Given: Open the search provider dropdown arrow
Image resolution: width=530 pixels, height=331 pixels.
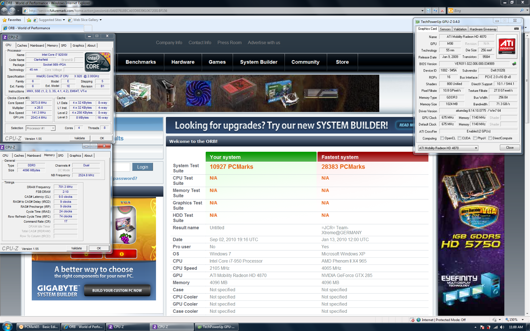Looking at the screenshot, I should (x=527, y=11).
